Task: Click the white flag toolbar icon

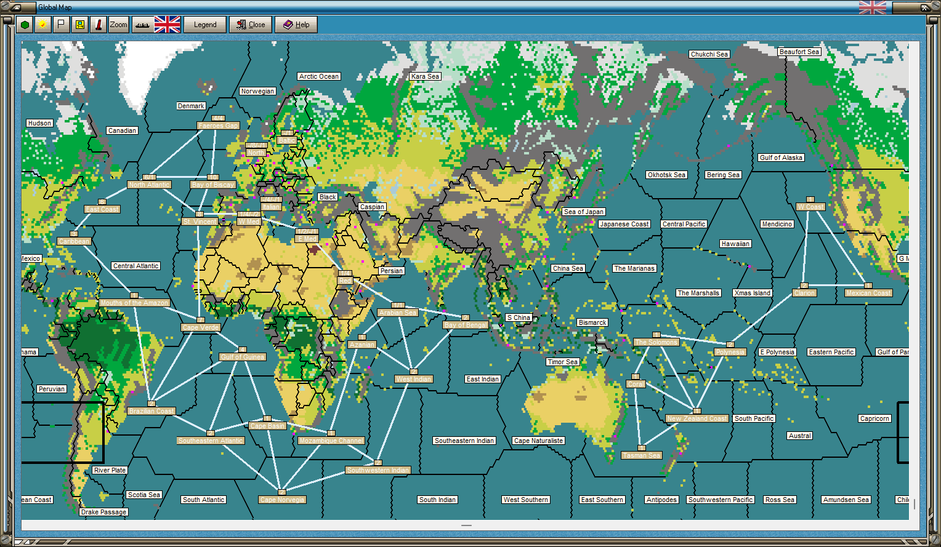Action: pos(61,25)
